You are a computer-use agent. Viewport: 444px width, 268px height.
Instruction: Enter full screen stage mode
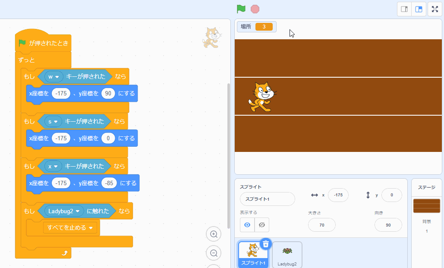435,9
